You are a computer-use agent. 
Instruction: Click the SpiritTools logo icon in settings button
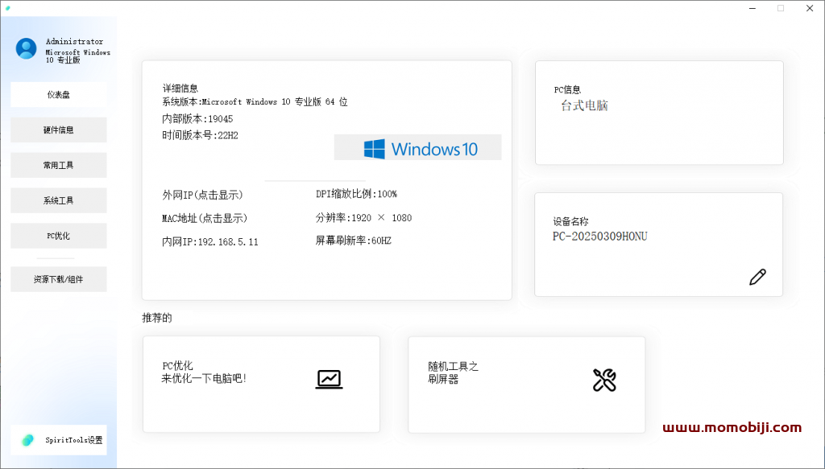(x=28, y=440)
